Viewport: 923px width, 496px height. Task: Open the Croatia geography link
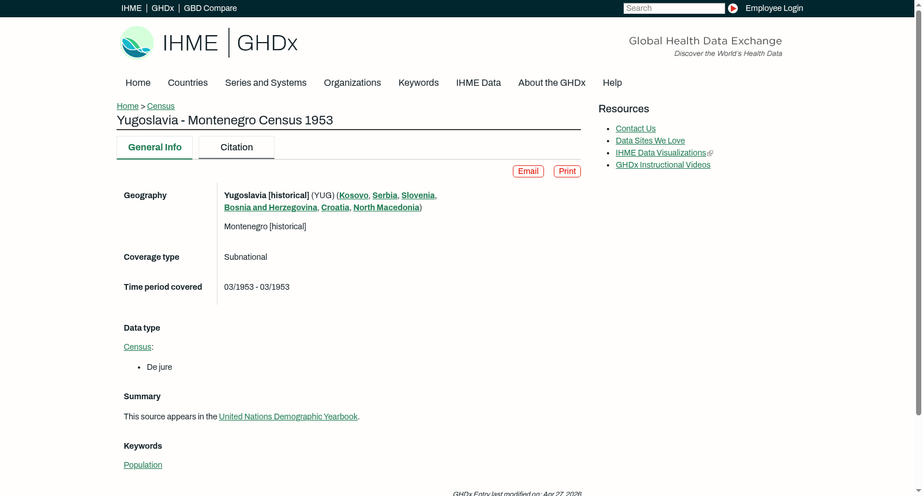335,207
